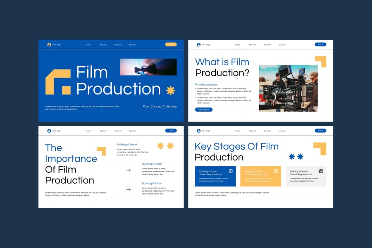Click the note icon in the gray Scheduling Assistant card
This screenshot has width=372, height=248.
[321, 171]
